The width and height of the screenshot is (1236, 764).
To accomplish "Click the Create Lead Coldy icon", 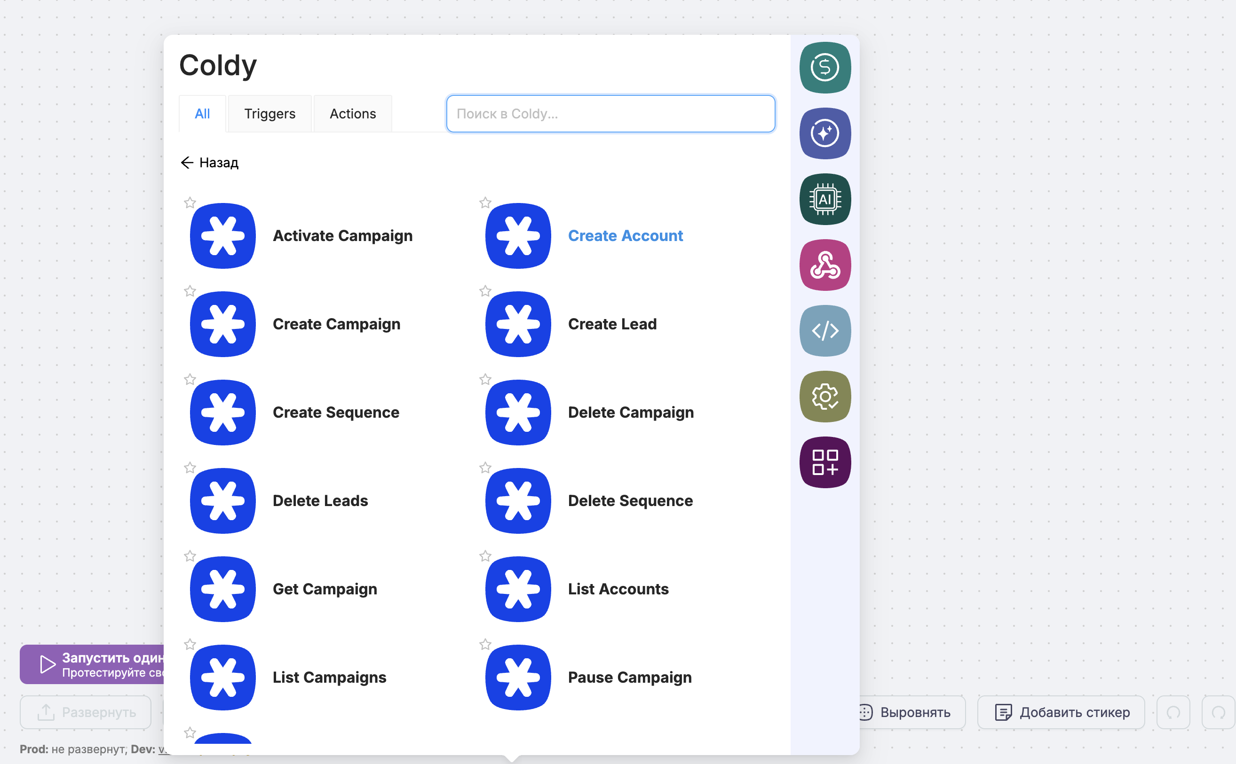I will pos(518,324).
